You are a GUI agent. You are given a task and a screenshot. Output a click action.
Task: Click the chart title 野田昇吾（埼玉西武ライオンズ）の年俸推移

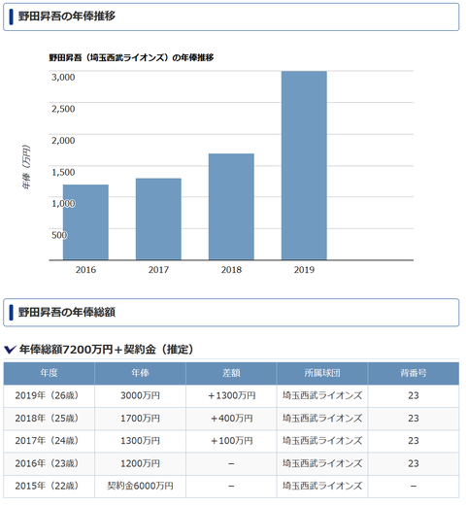click(131, 58)
